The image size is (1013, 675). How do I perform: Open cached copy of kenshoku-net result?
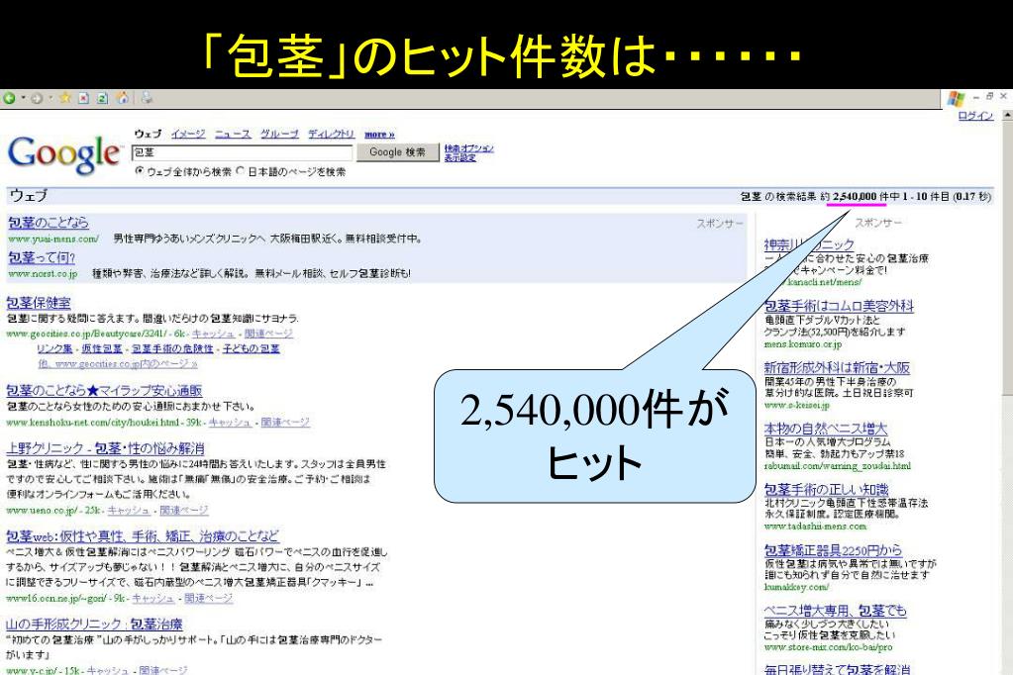point(230,422)
